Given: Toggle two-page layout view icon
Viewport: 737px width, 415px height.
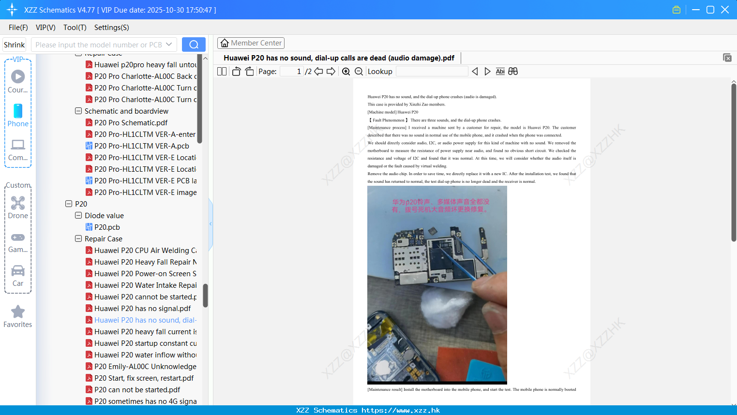Looking at the screenshot, I should (222, 72).
